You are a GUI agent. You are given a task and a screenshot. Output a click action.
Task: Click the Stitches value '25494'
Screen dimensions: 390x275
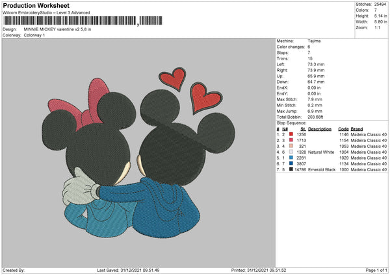click(380, 5)
